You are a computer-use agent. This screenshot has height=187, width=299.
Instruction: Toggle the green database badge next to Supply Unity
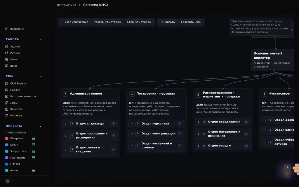coord(33,151)
